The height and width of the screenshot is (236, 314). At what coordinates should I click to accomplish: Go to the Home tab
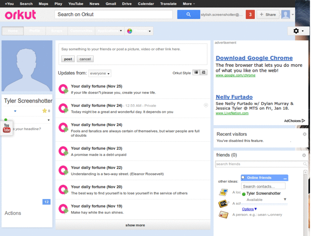point(13,31)
